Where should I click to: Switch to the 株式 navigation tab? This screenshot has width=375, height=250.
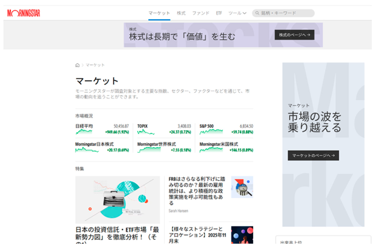(x=181, y=13)
